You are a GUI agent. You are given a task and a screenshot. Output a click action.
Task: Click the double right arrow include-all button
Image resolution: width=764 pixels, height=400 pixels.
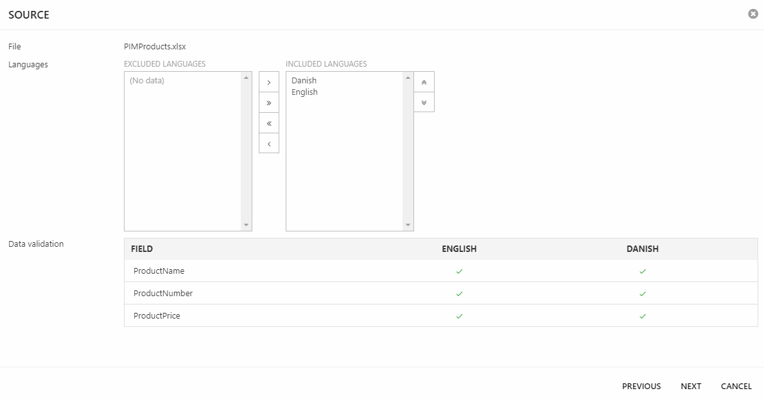[x=269, y=103]
